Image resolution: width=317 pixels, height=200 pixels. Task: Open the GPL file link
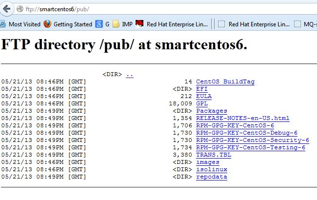[x=202, y=103]
